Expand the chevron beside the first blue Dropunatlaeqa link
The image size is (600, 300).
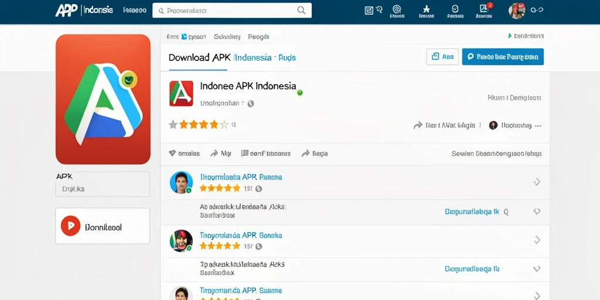pos(537,211)
